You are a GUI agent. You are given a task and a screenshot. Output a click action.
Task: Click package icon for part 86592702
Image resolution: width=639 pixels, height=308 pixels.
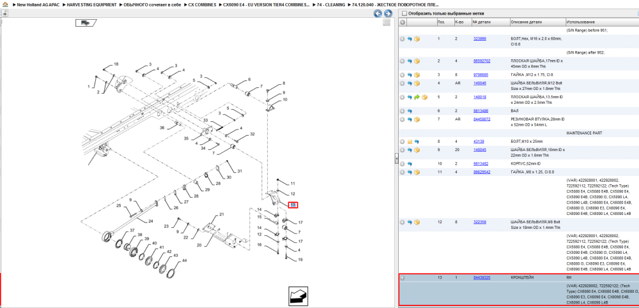(417, 61)
